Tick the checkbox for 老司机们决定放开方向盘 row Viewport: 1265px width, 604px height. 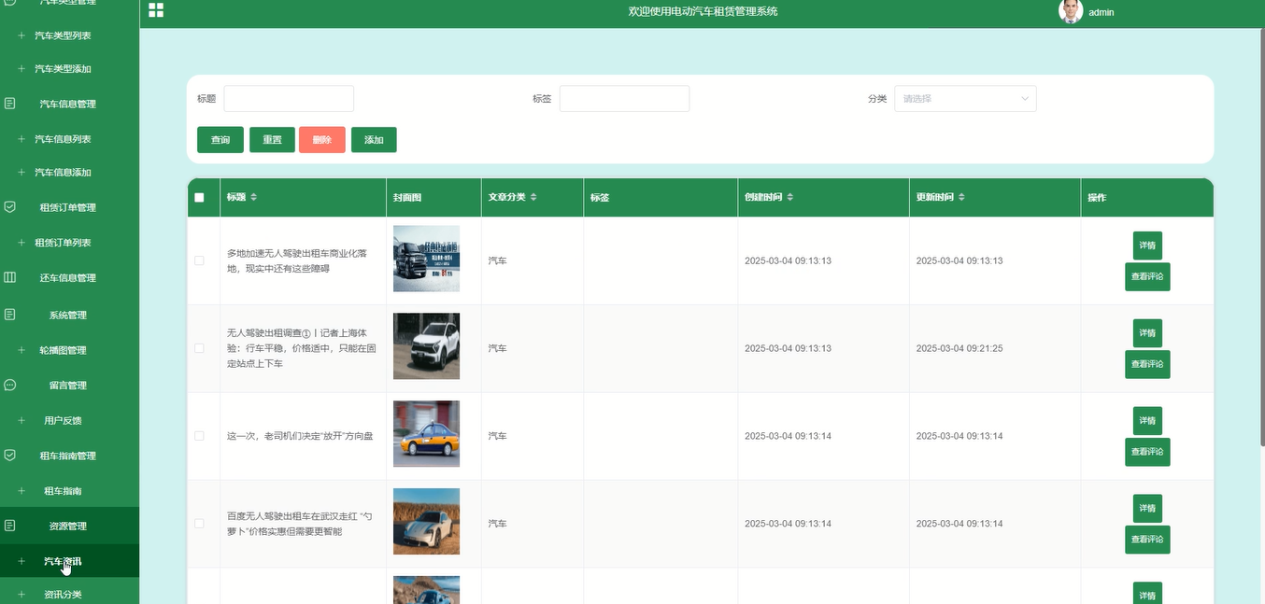point(199,436)
